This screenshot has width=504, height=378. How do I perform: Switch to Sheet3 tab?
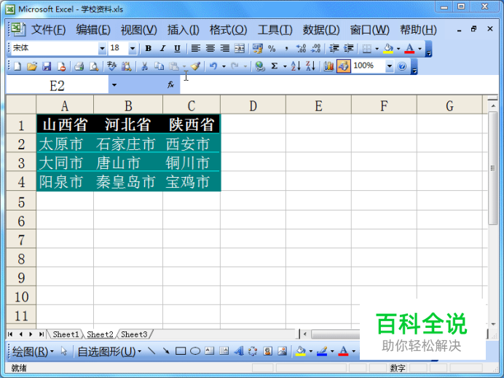click(x=134, y=334)
